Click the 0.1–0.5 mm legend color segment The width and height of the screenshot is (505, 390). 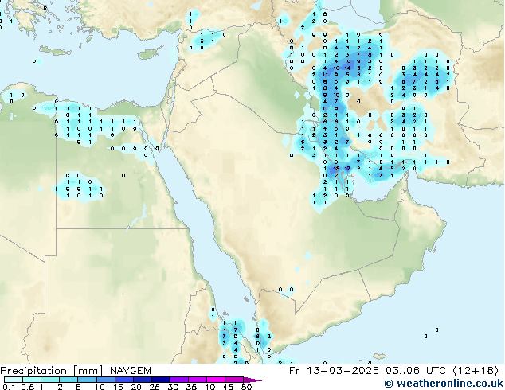[14, 380]
